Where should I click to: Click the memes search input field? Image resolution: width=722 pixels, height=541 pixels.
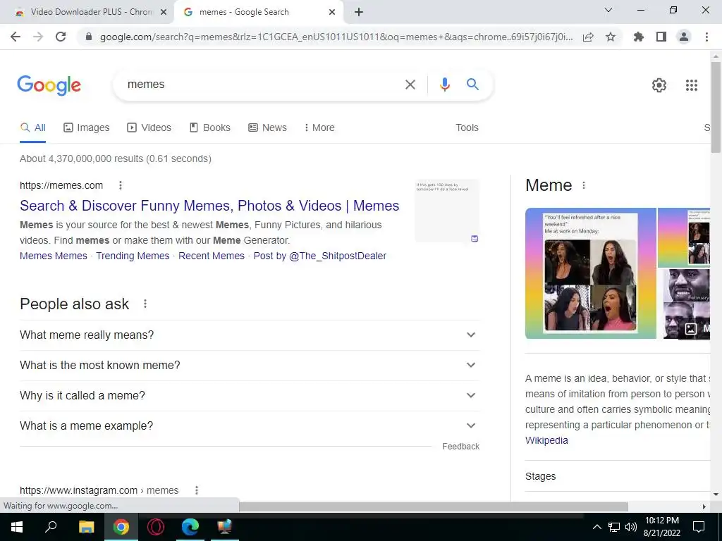point(262,85)
